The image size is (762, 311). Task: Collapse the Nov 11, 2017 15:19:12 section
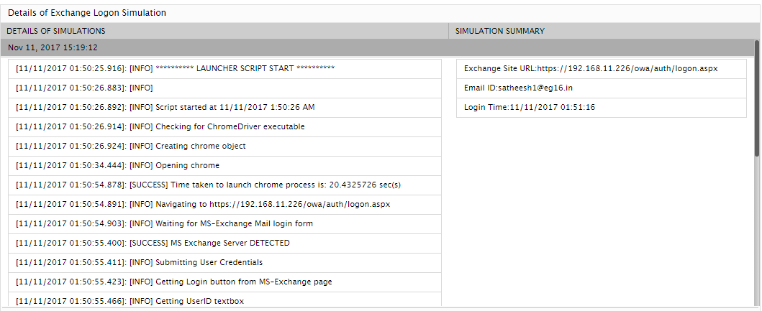tap(53, 47)
